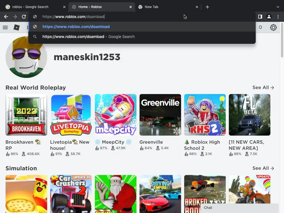Click See All for Simulation
This screenshot has width=284, height=213.
[263, 168]
